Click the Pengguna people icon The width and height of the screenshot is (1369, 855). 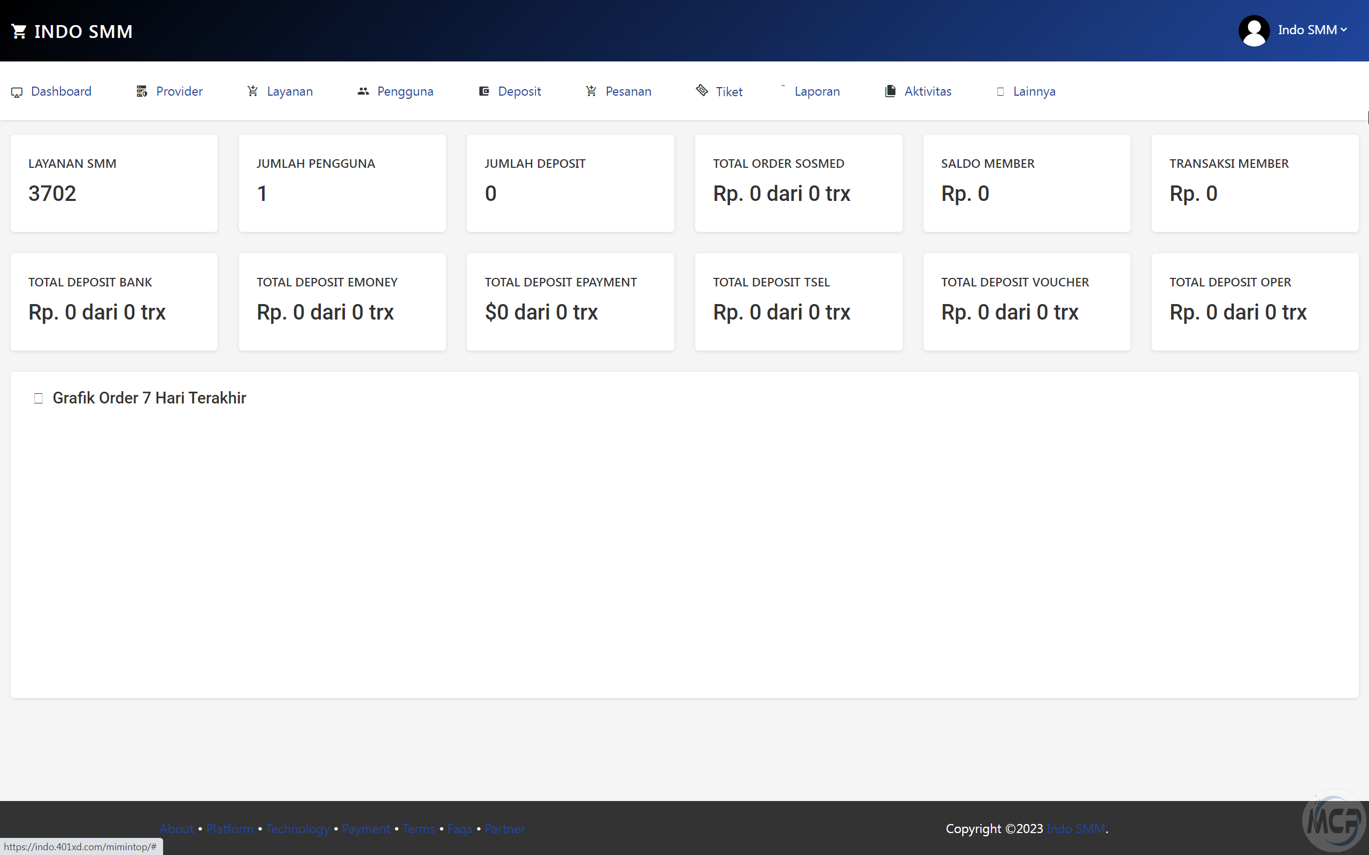coord(363,91)
